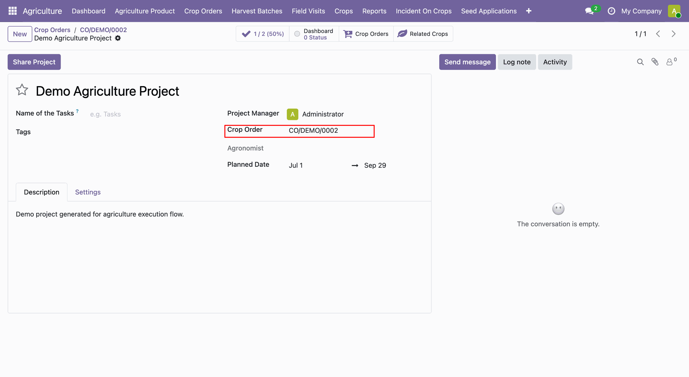The image size is (689, 377).
Task: Open the Harvest Batches menu
Action: pyautogui.click(x=257, y=11)
